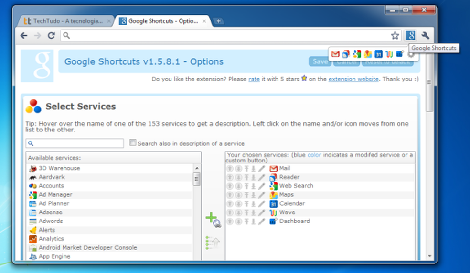The height and width of the screenshot is (273, 470).
Task: Click available services scroll up arrow
Action: click(197, 168)
